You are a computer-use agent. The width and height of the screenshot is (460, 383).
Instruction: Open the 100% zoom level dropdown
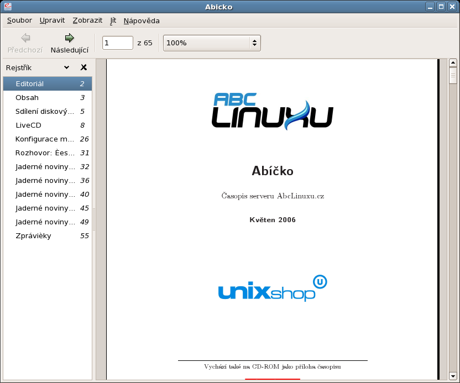[x=211, y=43]
